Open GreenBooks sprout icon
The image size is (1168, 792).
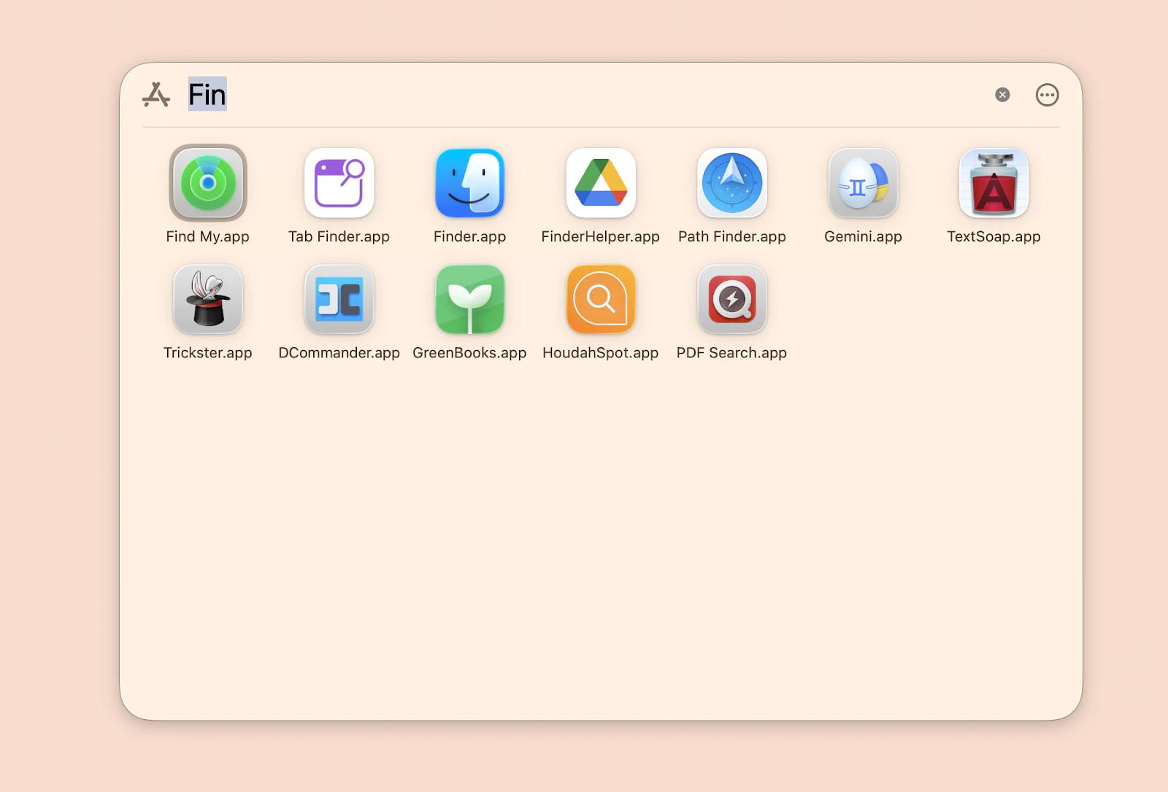(x=469, y=299)
